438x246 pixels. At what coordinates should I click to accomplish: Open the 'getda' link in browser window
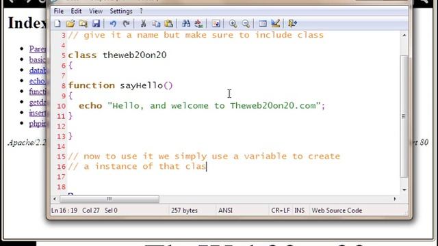pos(38,102)
